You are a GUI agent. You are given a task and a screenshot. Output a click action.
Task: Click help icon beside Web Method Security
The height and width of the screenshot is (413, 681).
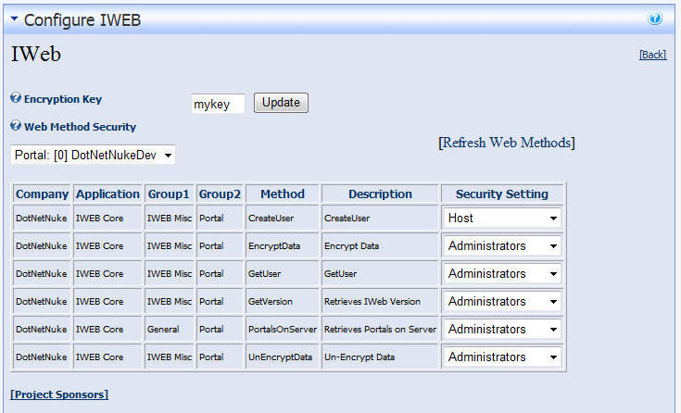point(16,126)
